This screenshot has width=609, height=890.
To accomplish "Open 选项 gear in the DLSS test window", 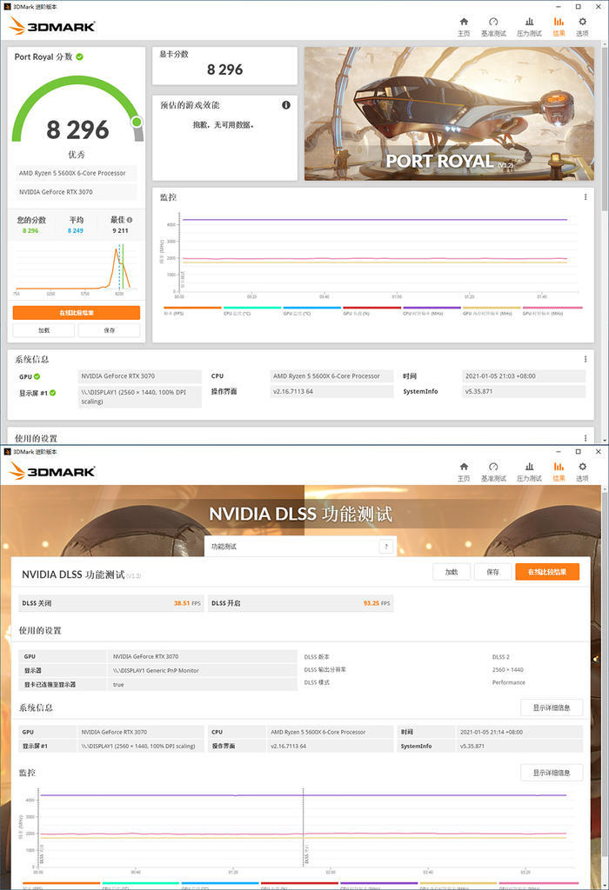I will (582, 472).
